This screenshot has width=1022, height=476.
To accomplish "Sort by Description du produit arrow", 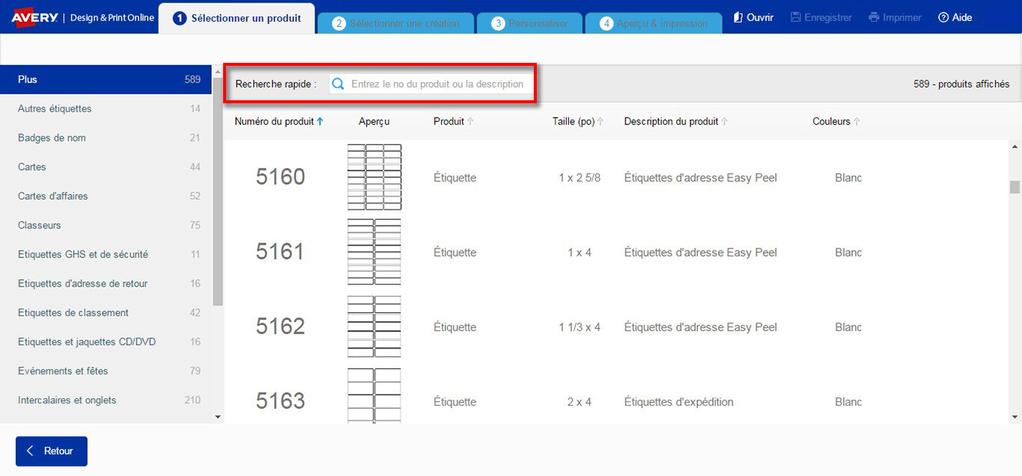I will pos(724,121).
